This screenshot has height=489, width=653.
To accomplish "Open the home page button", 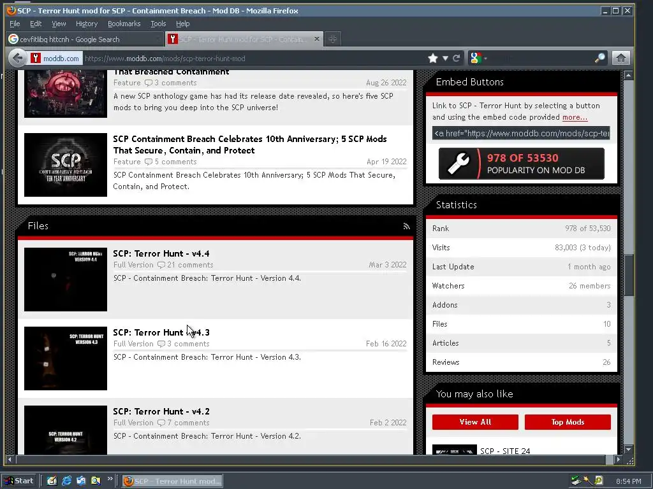I will (620, 58).
